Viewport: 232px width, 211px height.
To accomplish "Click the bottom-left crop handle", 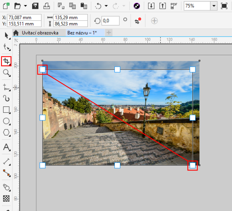I will [43, 165].
